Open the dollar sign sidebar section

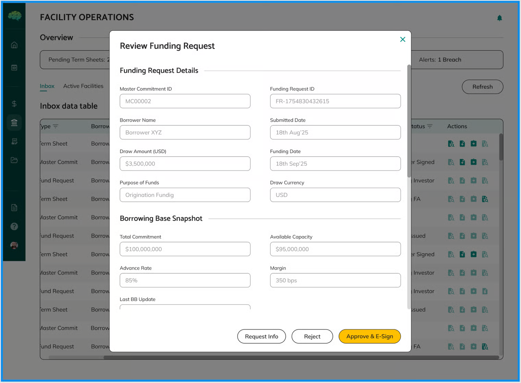click(14, 104)
